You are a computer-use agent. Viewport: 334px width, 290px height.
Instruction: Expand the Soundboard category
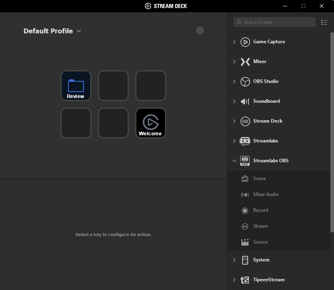(234, 101)
